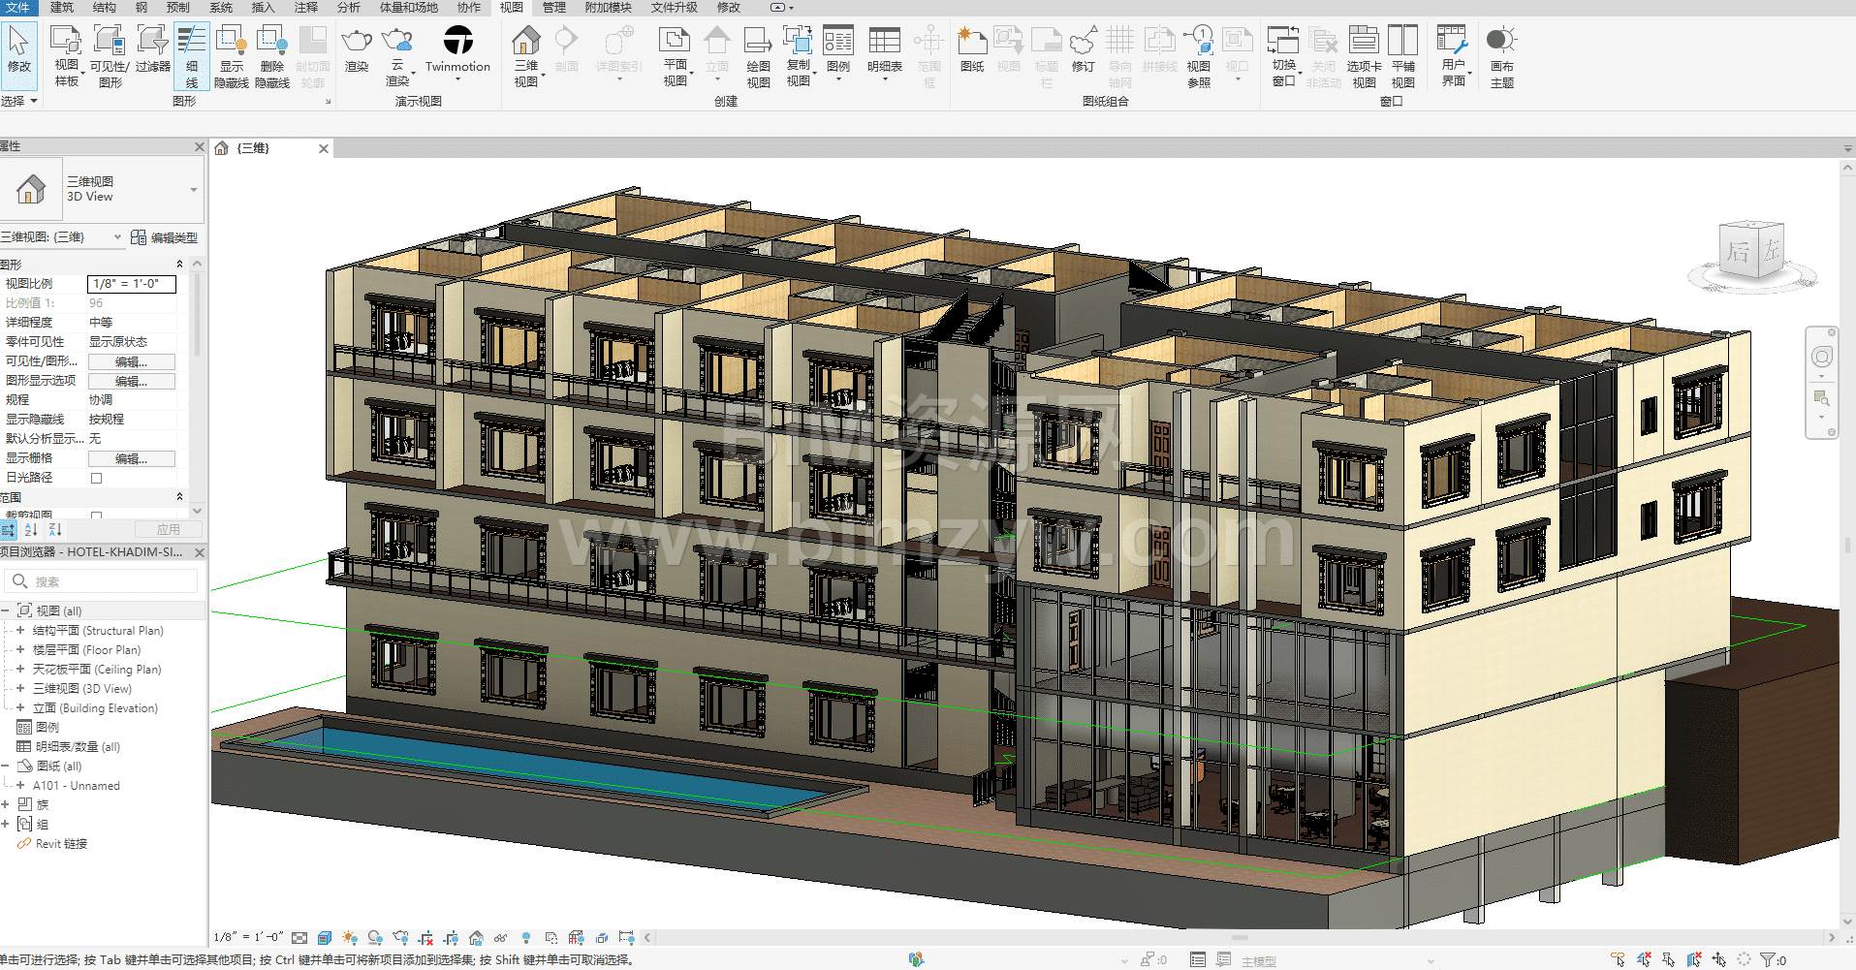Click Edit Type button in Properties
This screenshot has width=1856, height=970.
pos(165,237)
